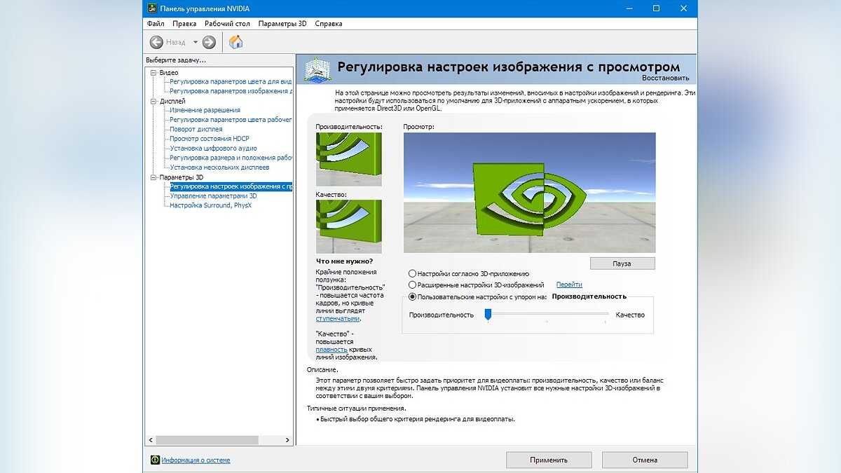
Task: Click the NVIDIA title bar app icon
Action: [x=151, y=8]
